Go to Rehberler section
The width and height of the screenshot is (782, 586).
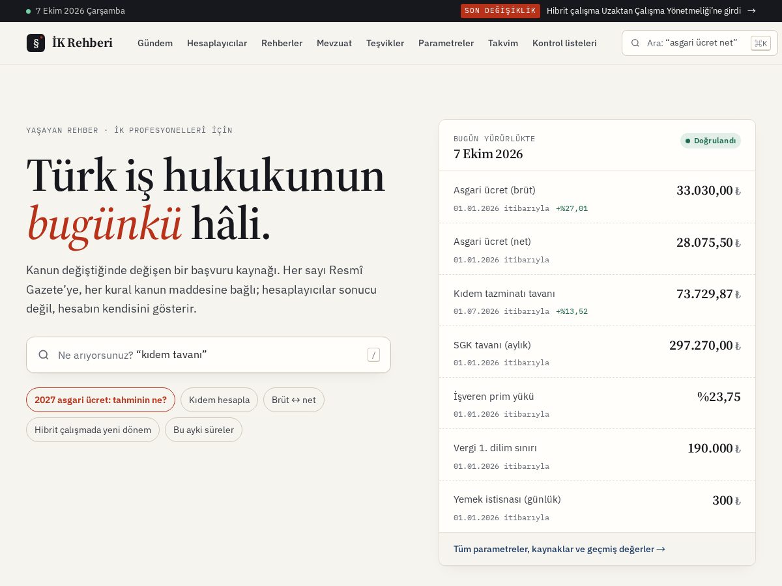point(282,43)
